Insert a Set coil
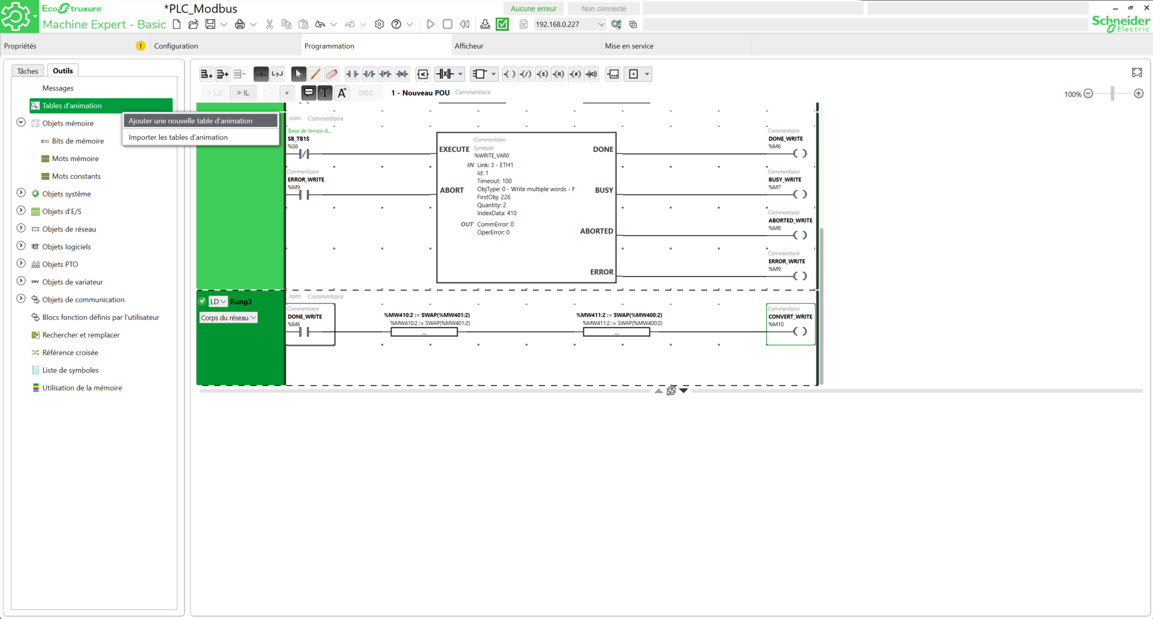The image size is (1153, 619). point(542,74)
